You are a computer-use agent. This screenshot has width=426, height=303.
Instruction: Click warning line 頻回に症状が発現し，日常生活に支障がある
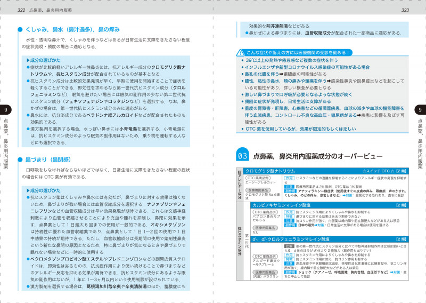[288, 101]
